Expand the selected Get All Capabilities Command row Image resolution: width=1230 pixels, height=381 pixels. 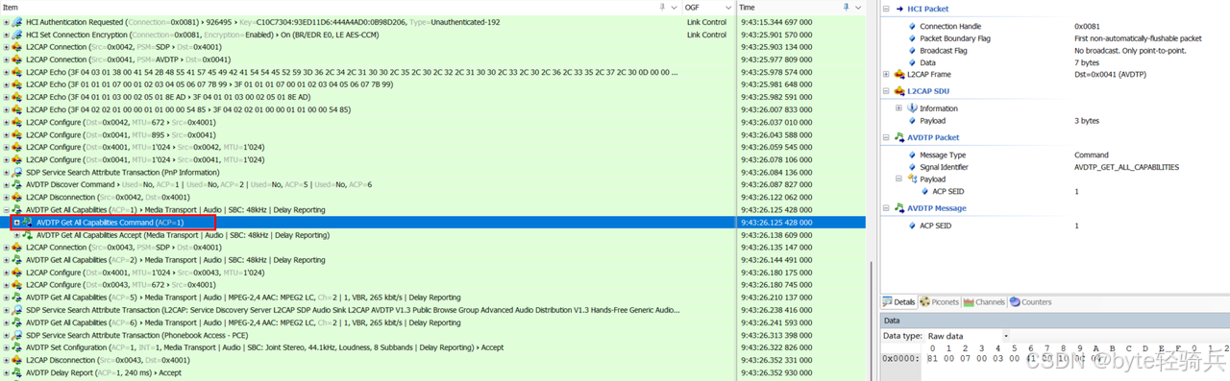[x=16, y=223]
